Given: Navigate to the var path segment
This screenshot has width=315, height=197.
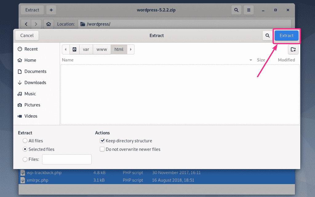Looking at the screenshot, I should [x=86, y=49].
